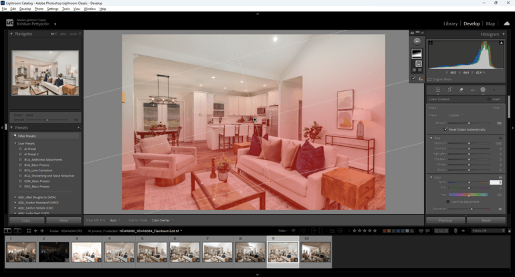Open the Show Edit Pins Auto dropdown

pyautogui.click(x=115, y=220)
